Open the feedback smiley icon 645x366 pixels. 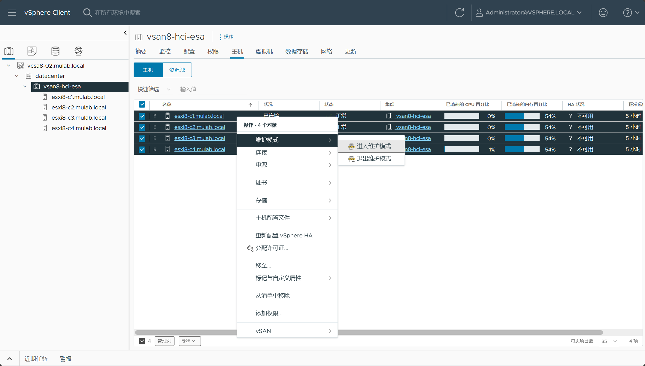[x=603, y=13]
